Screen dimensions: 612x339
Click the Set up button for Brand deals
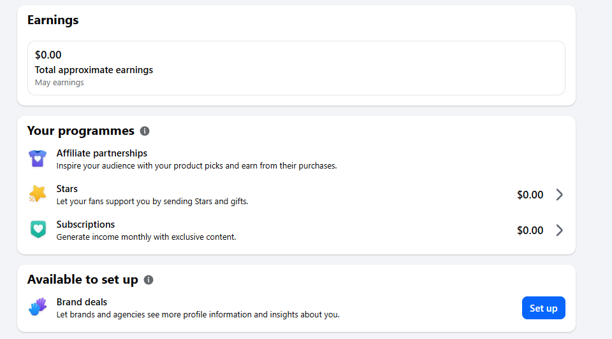[x=543, y=308]
